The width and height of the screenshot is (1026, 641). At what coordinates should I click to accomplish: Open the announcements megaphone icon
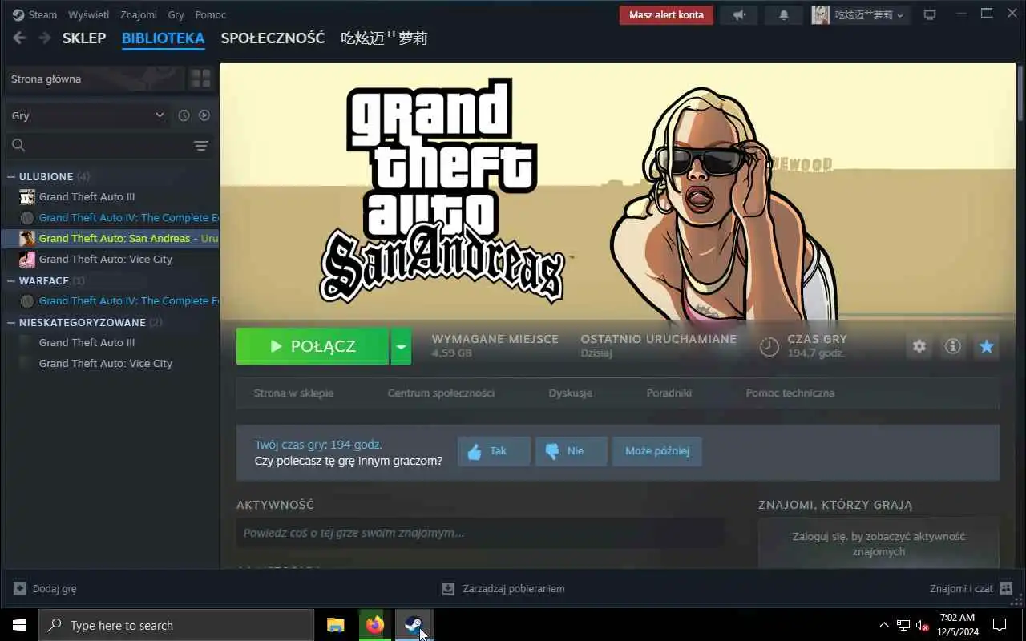[x=738, y=14]
